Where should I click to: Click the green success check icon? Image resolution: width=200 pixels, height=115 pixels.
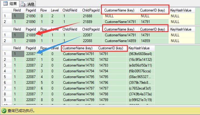4,111
